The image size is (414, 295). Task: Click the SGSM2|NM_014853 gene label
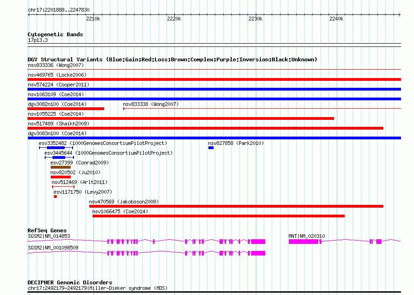pos(49,236)
